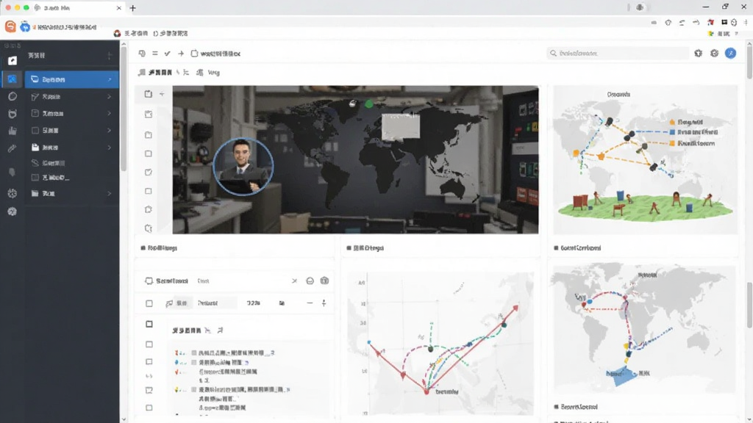Click the plus icon in the dark sidebar header
The image size is (753, 423).
(x=110, y=56)
